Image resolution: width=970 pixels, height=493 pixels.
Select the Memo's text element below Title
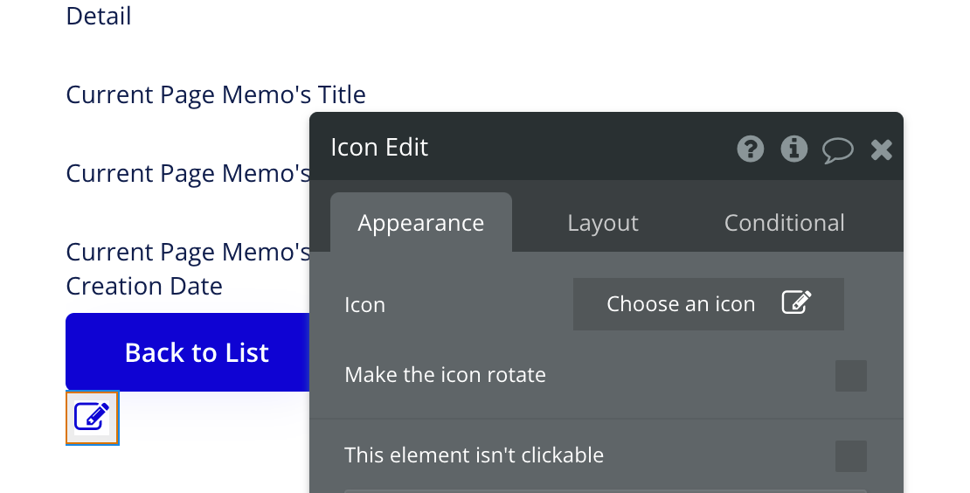click(188, 173)
